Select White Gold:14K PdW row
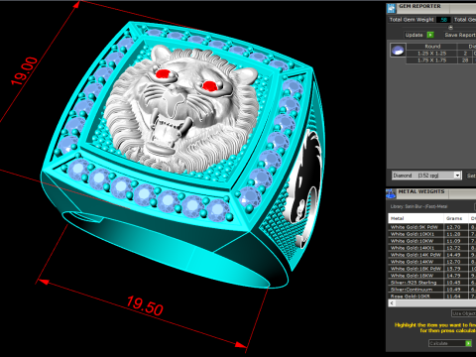 tap(432, 255)
